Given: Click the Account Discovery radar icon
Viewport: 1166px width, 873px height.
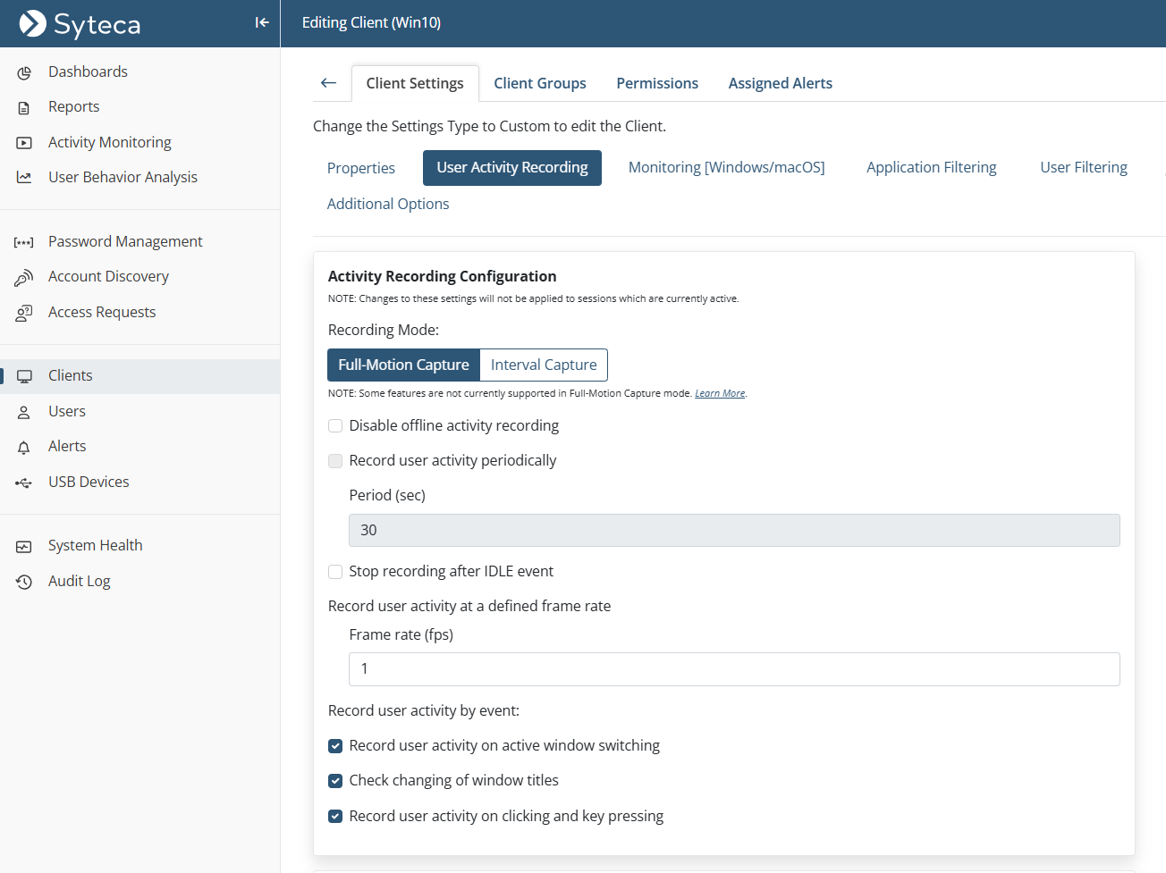Looking at the screenshot, I should (24, 278).
